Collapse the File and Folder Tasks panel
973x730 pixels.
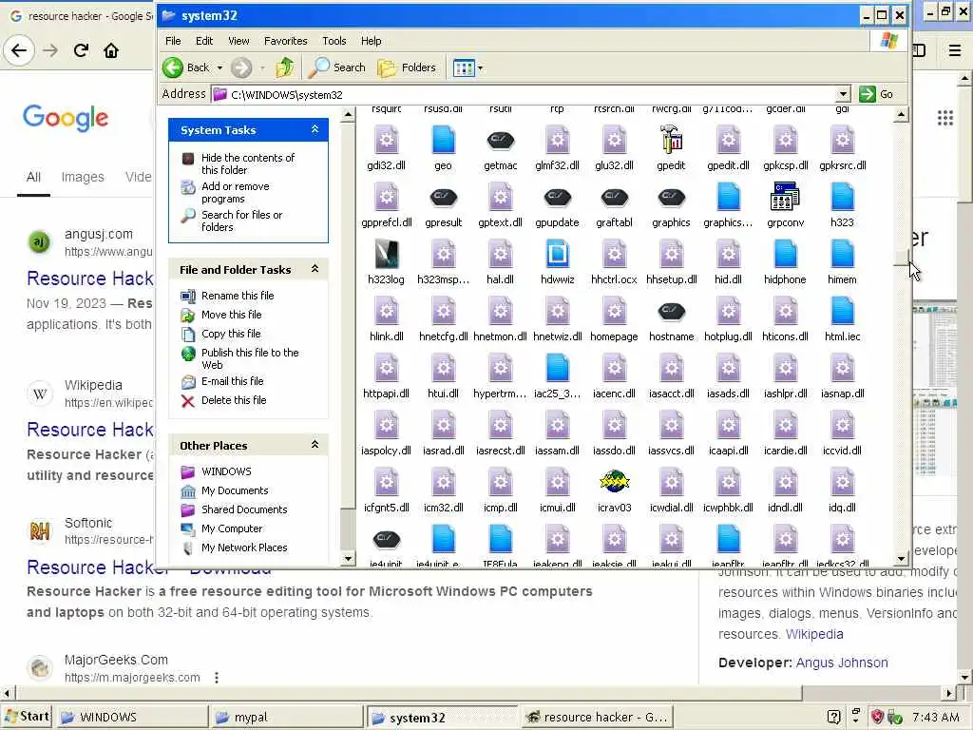tap(315, 269)
